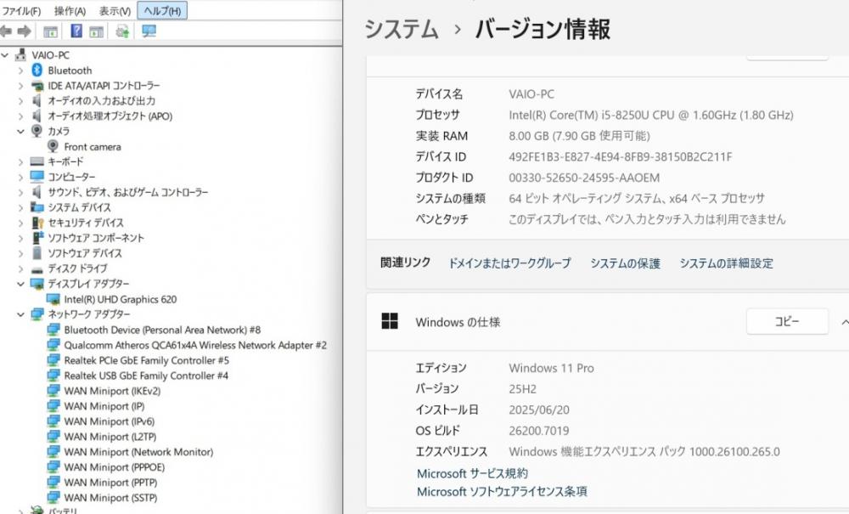Go back to システム breadcrumb
Screen dimensions: 849x514
click(402, 29)
